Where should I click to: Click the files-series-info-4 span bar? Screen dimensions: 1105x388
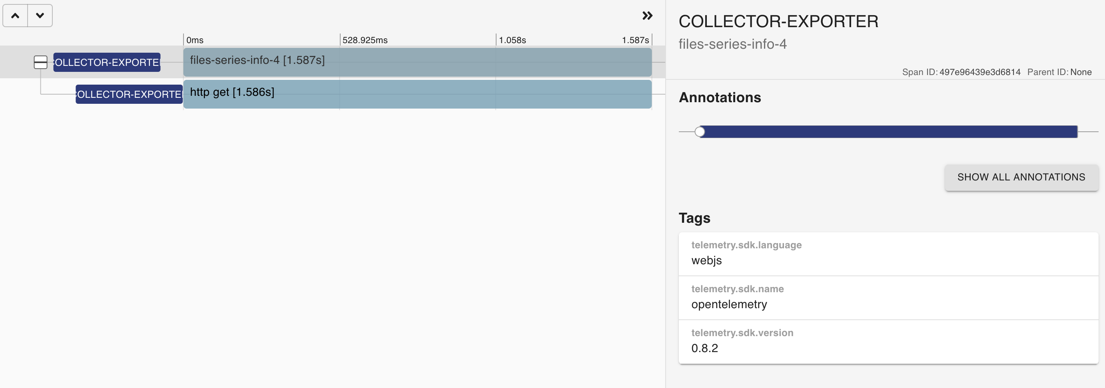tap(417, 63)
